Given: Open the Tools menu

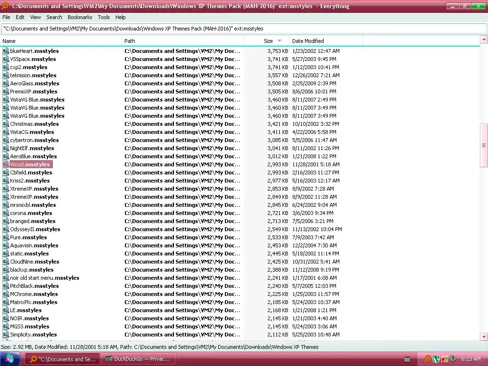Looking at the screenshot, I should [x=103, y=17].
